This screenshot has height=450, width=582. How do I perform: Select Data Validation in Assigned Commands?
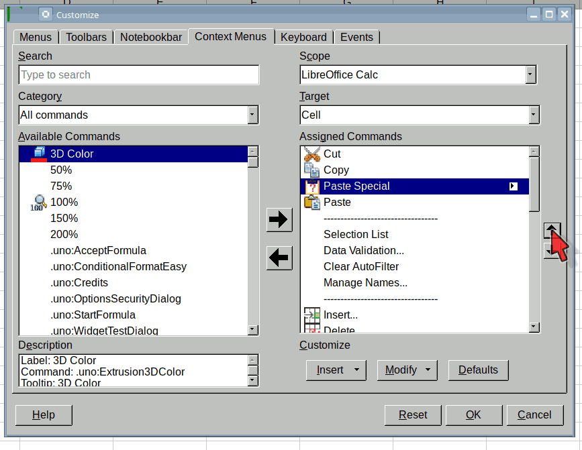pos(363,250)
